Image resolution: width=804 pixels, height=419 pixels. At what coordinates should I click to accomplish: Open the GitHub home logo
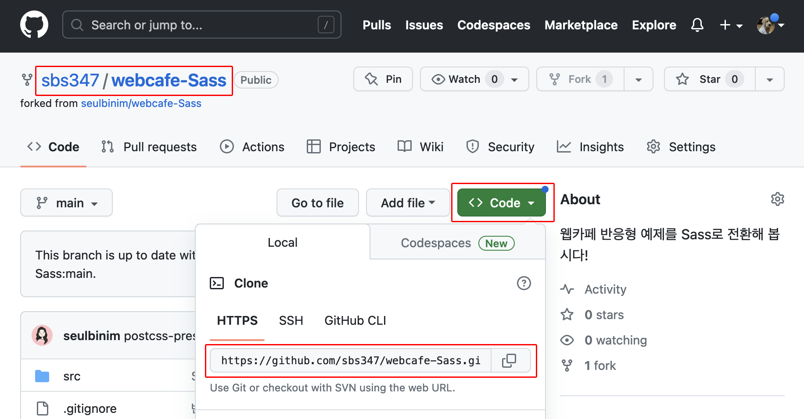[34, 25]
